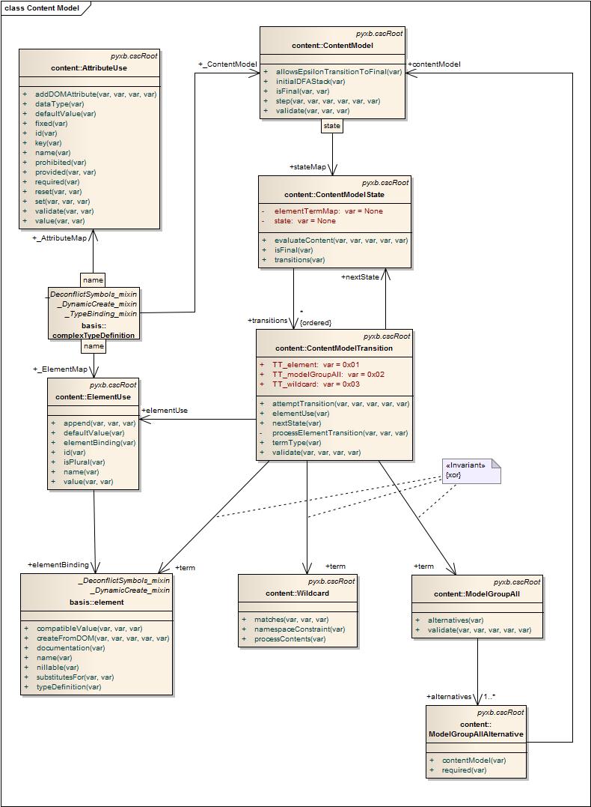
Task: Click termType(var) operation
Action: coord(296,443)
